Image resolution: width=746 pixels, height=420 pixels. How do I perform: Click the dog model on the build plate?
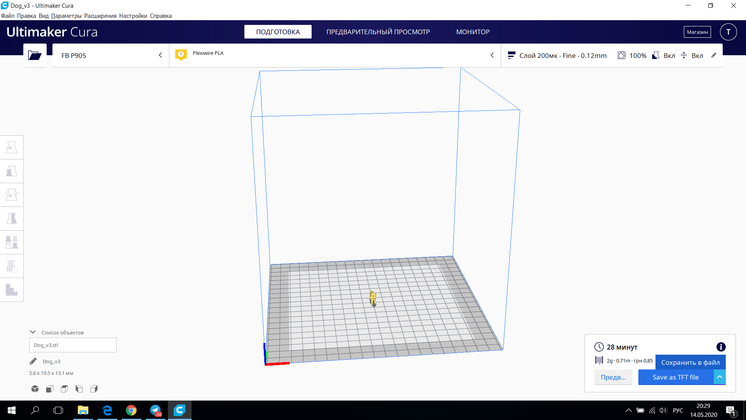[x=373, y=299]
